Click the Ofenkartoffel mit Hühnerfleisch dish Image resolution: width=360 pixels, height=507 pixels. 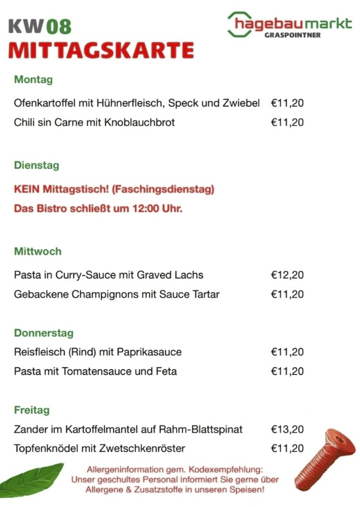click(136, 103)
